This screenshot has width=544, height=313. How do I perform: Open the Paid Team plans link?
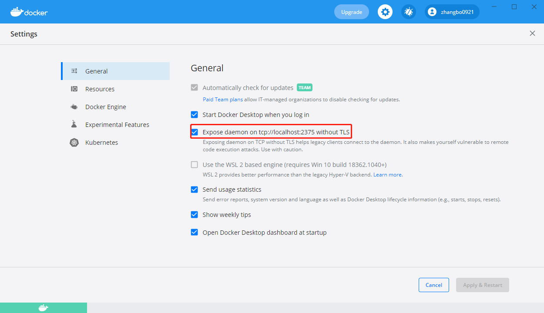tap(223, 100)
